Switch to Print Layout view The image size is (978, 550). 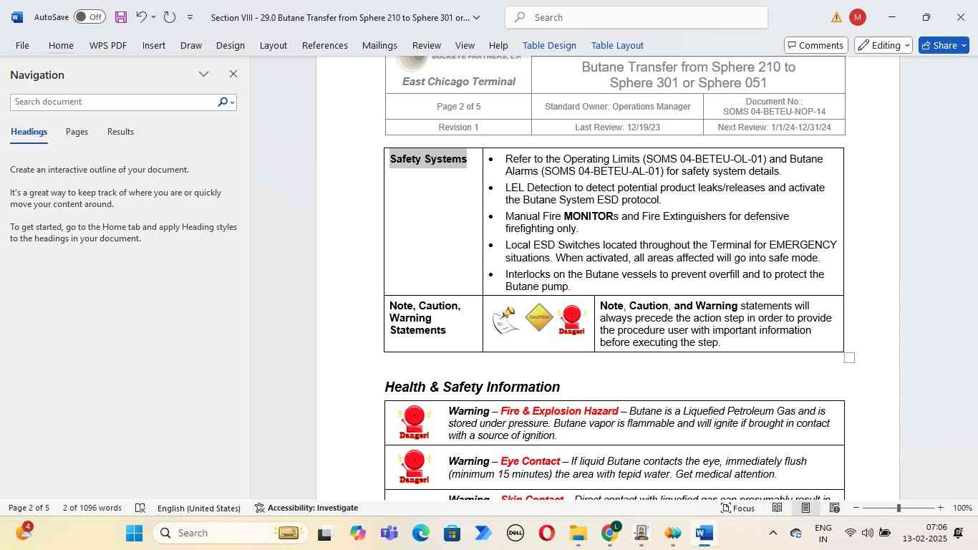(805, 508)
